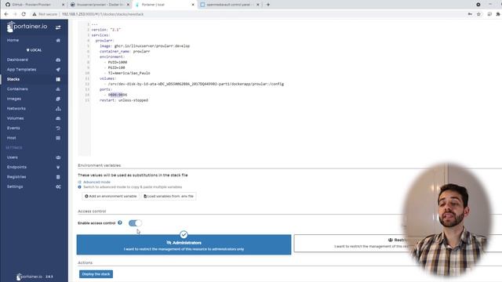The image size is (502, 282).
Task: Click the Events history icon
Action: point(58,128)
